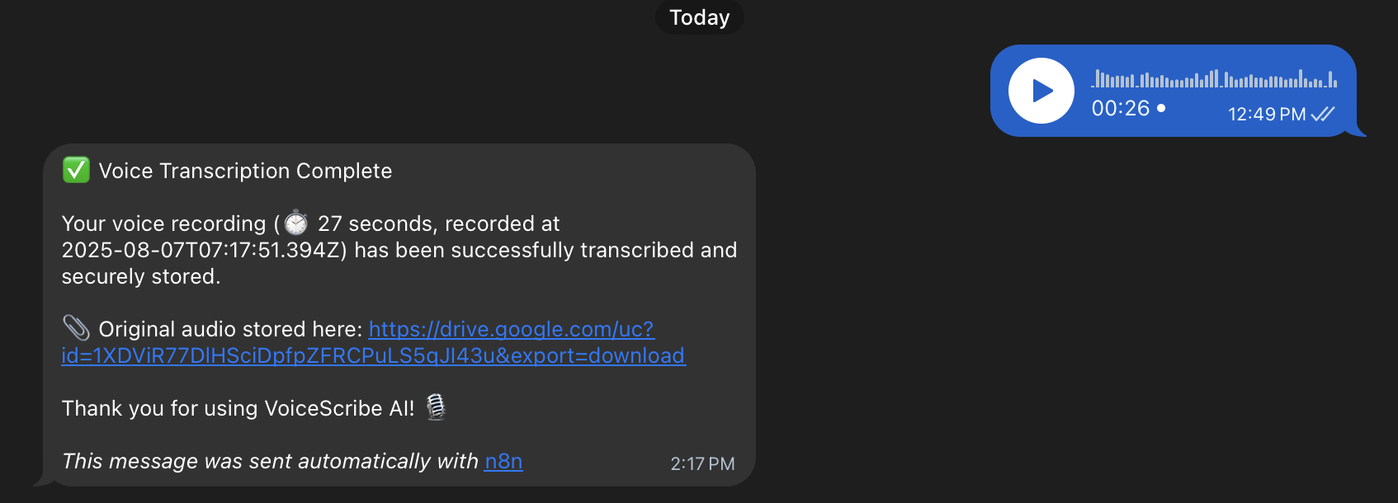The image size is (1398, 503).
Task: Click the 2:17 PM timestamp
Action: [x=702, y=463]
